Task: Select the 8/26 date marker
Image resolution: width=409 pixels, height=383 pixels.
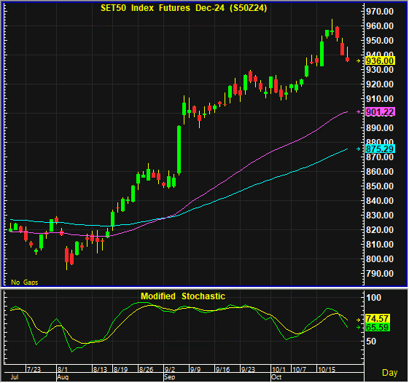Action: tap(146, 369)
